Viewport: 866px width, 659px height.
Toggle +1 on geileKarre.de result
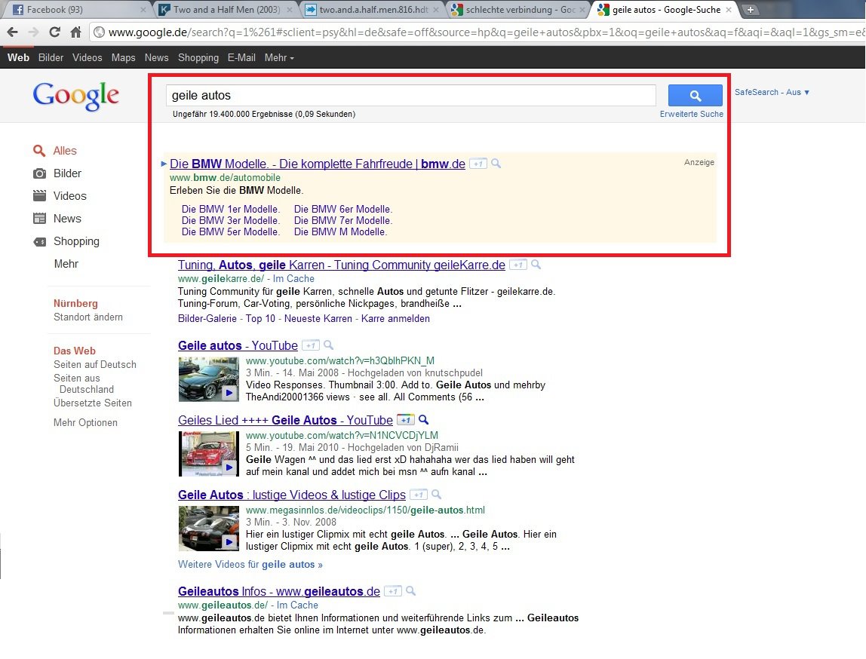coord(517,265)
